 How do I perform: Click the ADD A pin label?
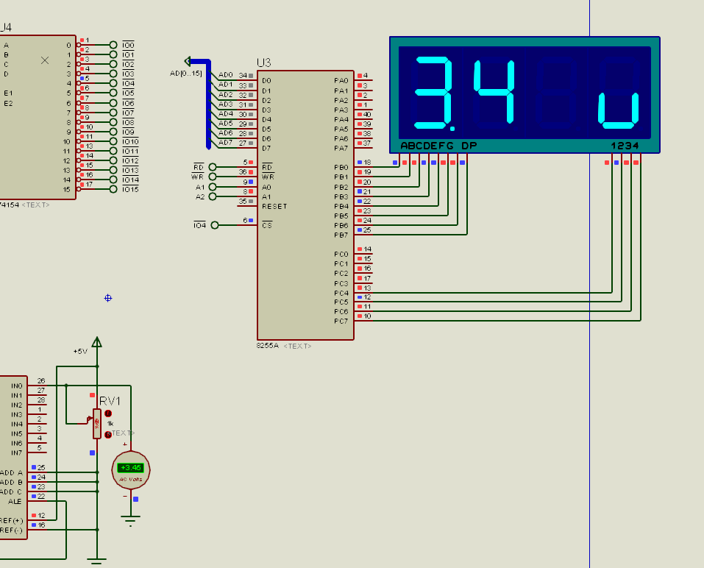click(x=11, y=472)
